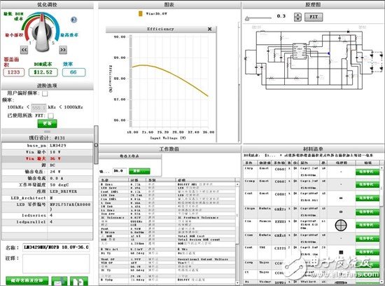This screenshot has width=385, height=286.
Task: Click the green 更新 button under frequency
Action: click(47, 123)
